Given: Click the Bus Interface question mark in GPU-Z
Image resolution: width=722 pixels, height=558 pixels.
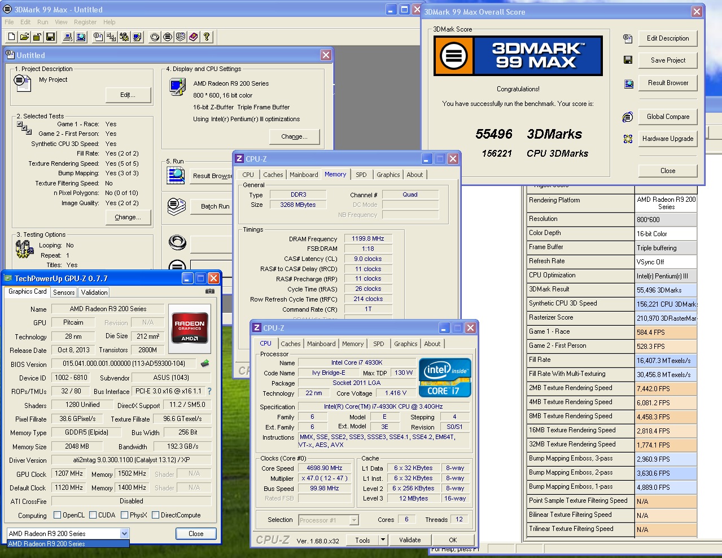Looking at the screenshot, I should coord(209,391).
